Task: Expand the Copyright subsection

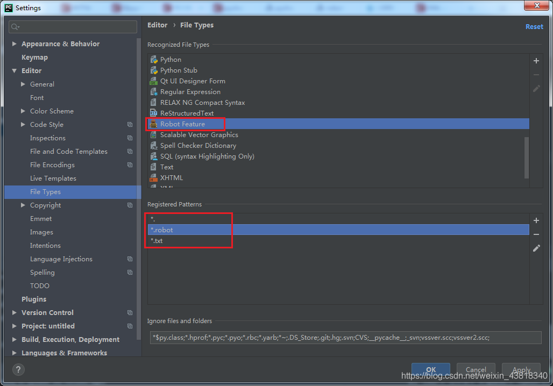Action: (x=23, y=205)
